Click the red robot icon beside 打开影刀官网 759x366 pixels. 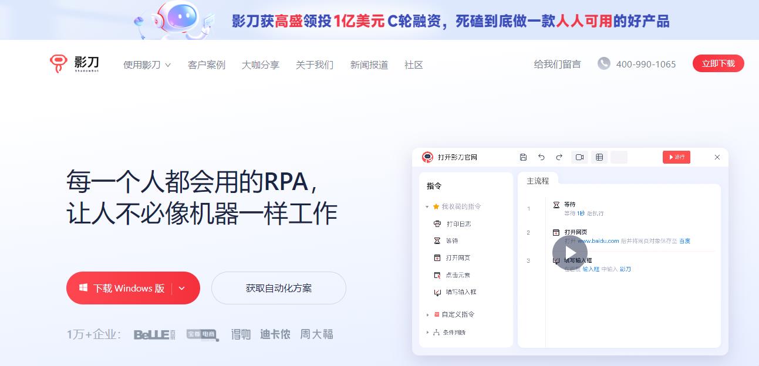click(x=427, y=157)
